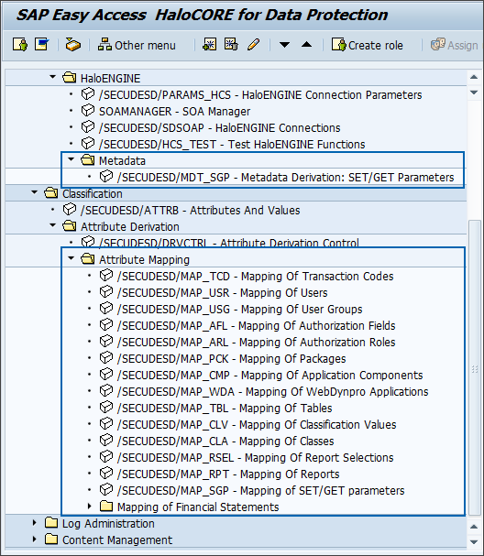This screenshot has width=484, height=556.
Task: Expand the Log Administration folder
Action: [x=34, y=522]
